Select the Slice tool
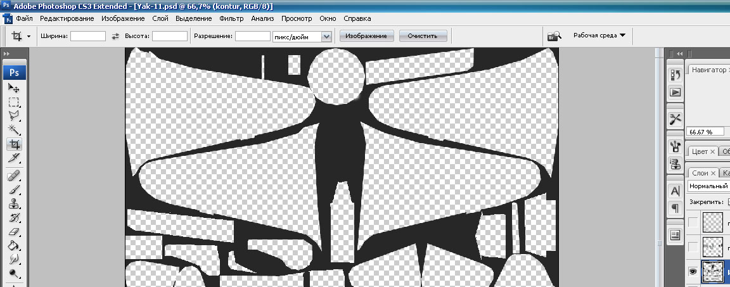 pyautogui.click(x=14, y=158)
